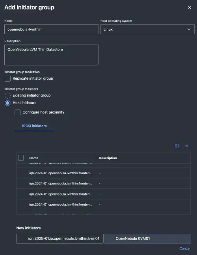This screenshot has width=197, height=255.
Task: Check the select-all box in table header
Action: (21, 158)
